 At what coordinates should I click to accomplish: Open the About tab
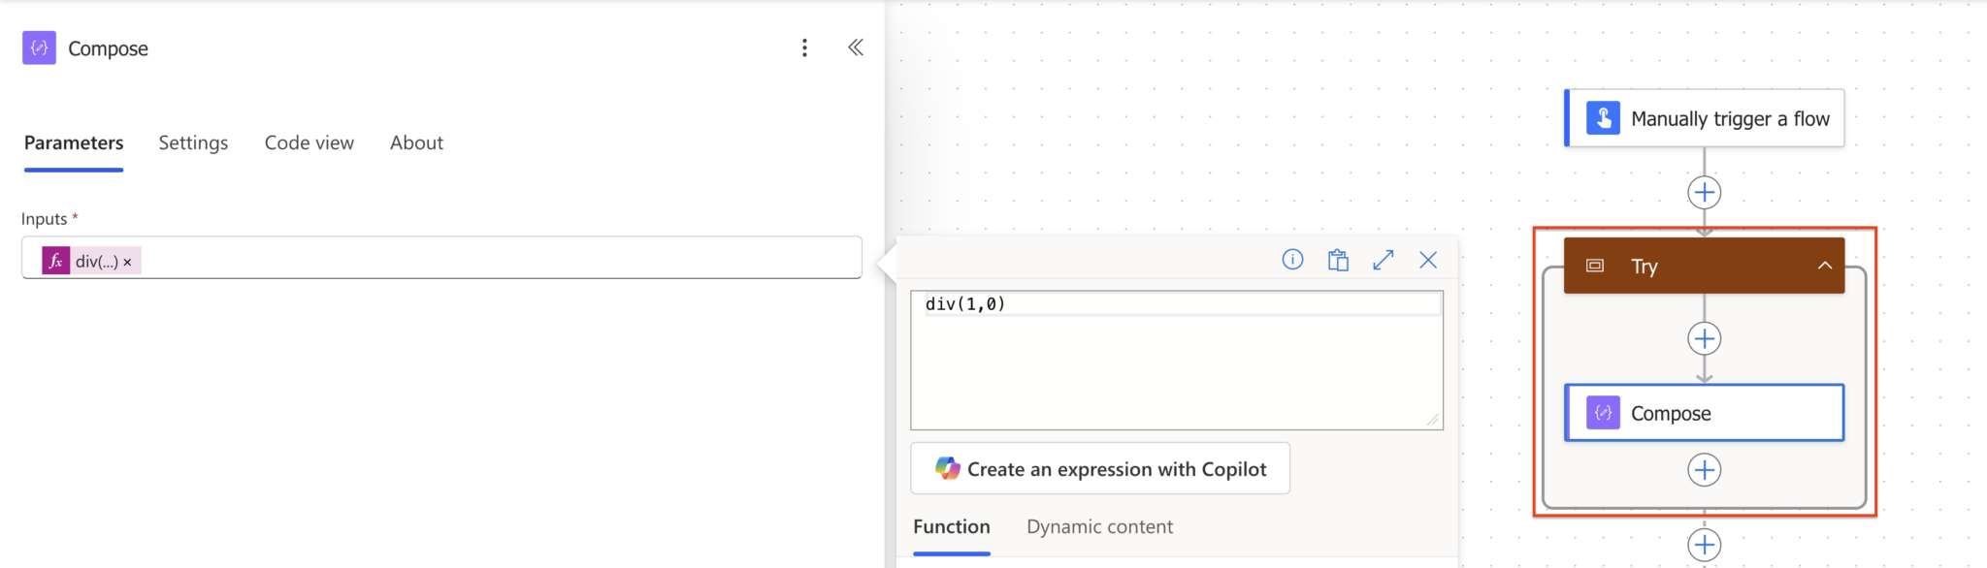[x=416, y=142]
